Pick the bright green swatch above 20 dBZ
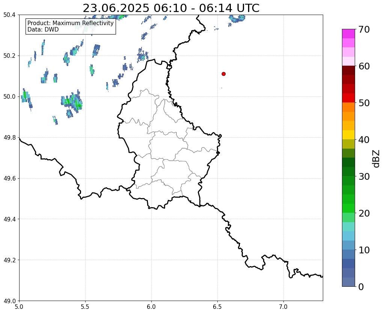 point(348,208)
